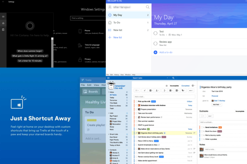Screen dimensions: 247x164
Task: Open the History menu in Remember The Milk
Action: (117, 75)
